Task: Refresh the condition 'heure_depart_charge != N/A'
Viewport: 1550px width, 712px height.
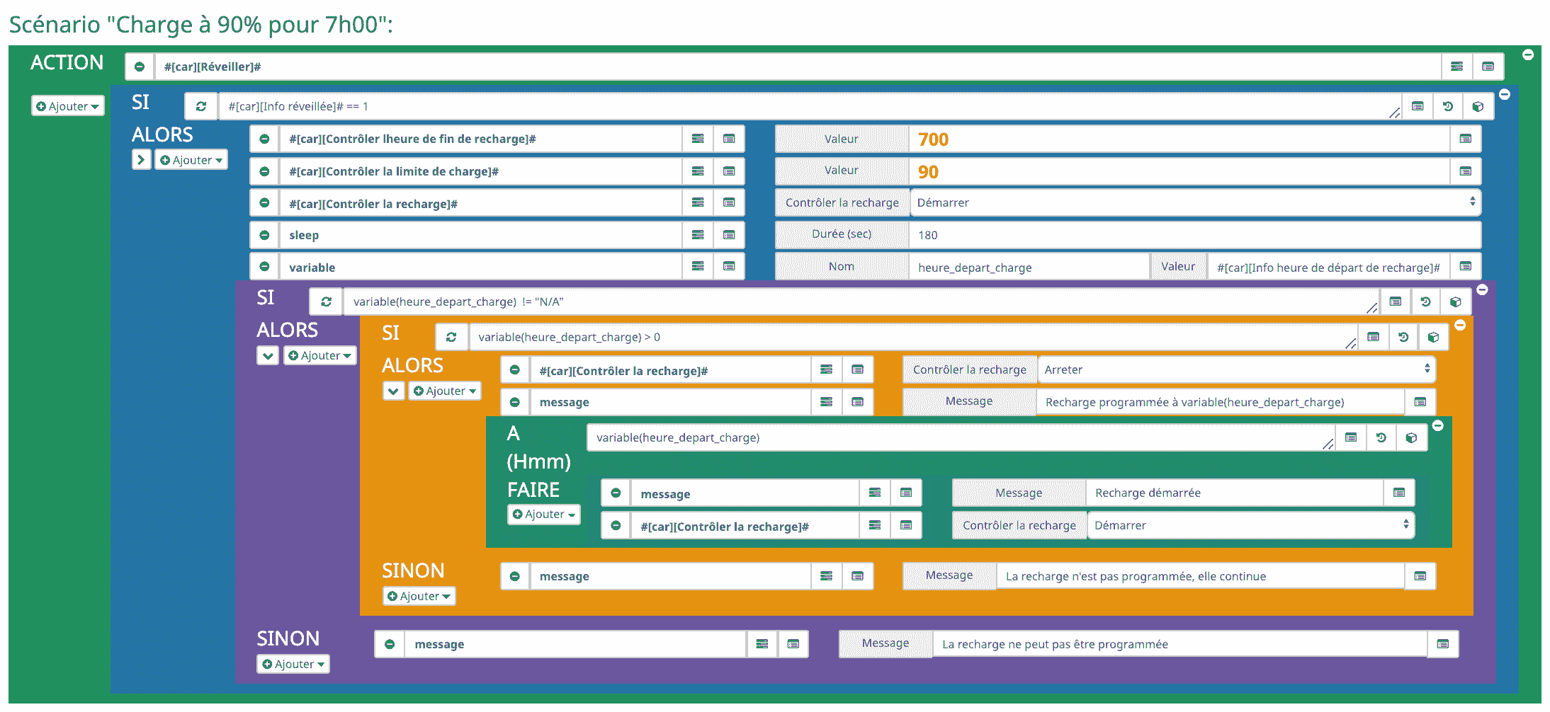Action: coord(326,302)
